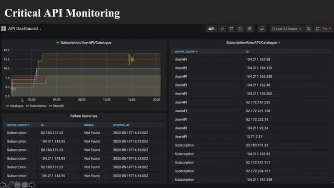The image size is (334, 188).
Task: Refresh the dashboard with circular arrows icon
Action: click(x=317, y=29)
